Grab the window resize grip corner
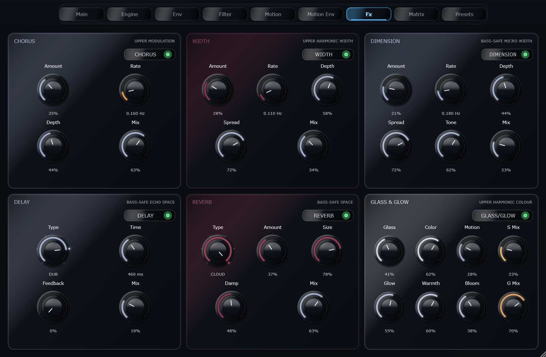The image size is (546, 357). [543, 354]
